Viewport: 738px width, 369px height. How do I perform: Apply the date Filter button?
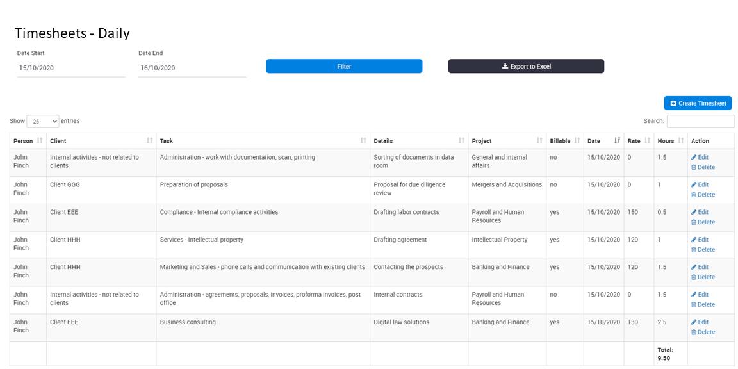344,67
